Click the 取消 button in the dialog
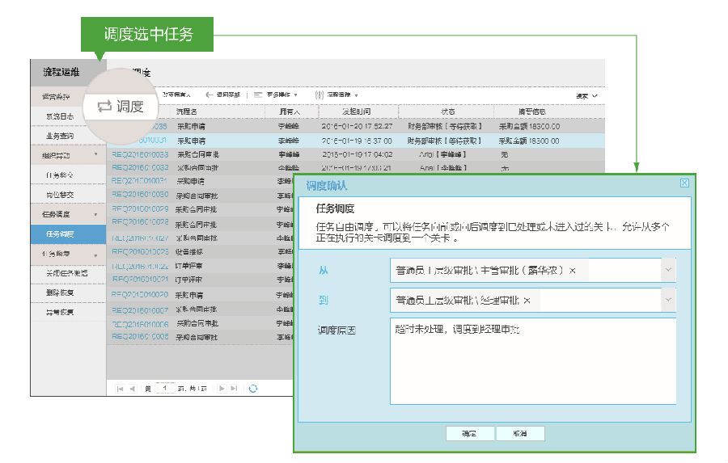The image size is (728, 463). pyautogui.click(x=519, y=434)
